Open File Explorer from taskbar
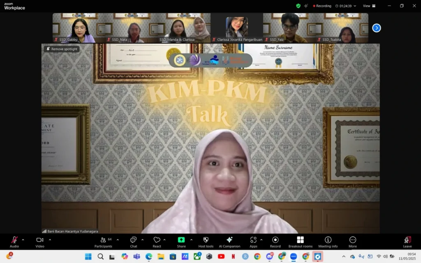 [x=161, y=256]
